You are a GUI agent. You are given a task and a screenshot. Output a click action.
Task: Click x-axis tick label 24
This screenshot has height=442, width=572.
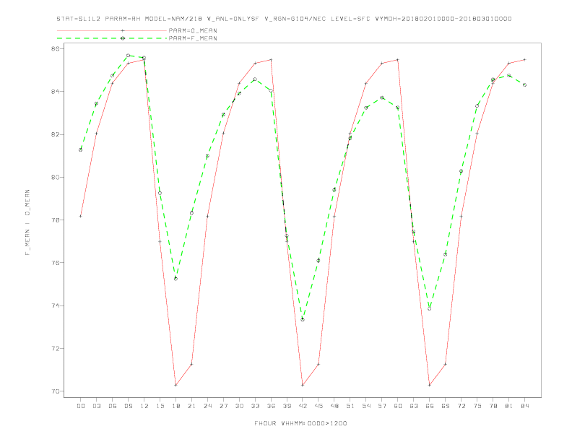click(x=207, y=406)
